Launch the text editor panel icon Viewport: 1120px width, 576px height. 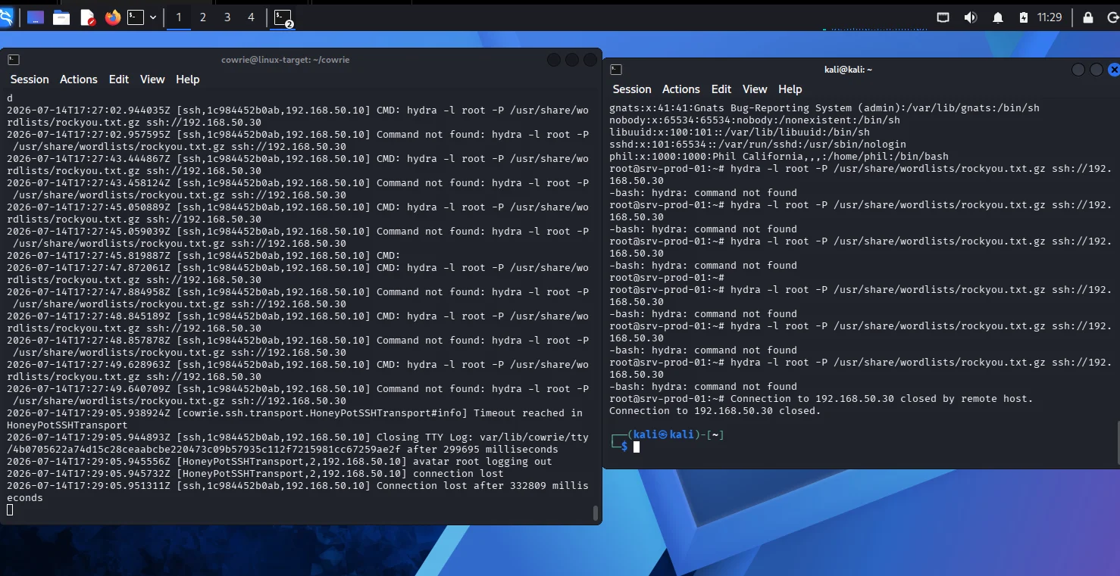pyautogui.click(x=87, y=17)
